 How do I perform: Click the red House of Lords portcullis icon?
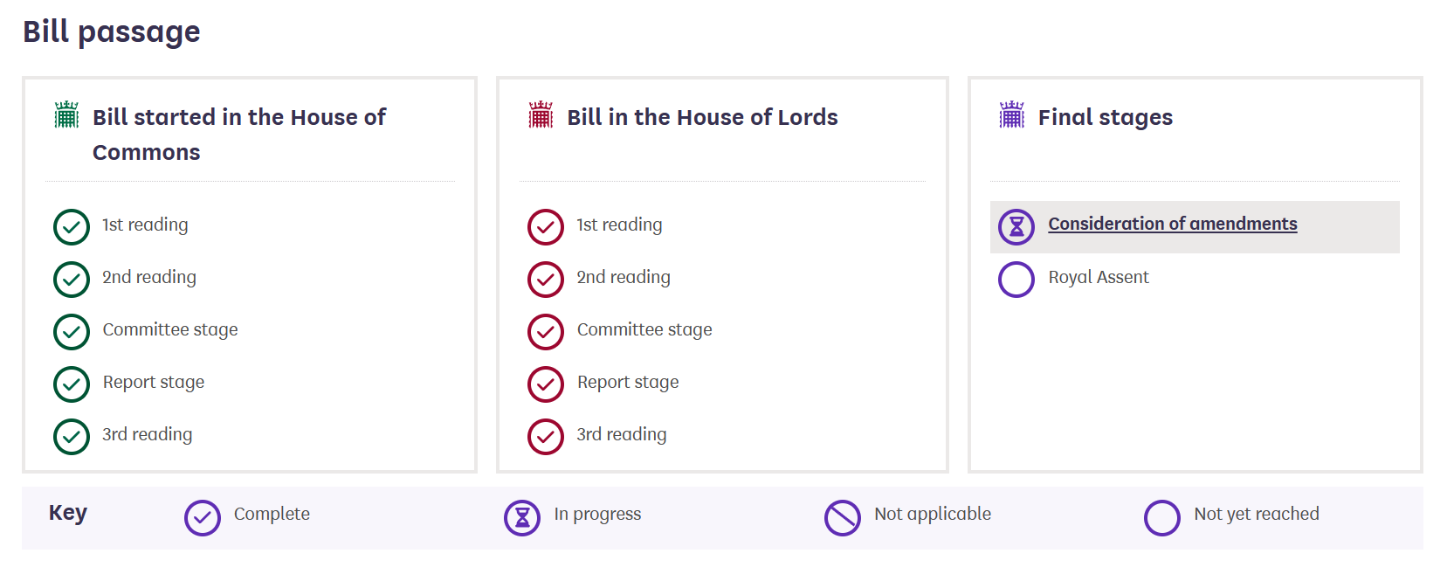tap(541, 114)
